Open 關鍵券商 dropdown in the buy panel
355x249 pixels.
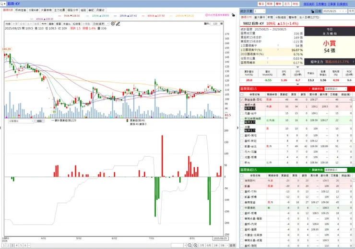335,89
